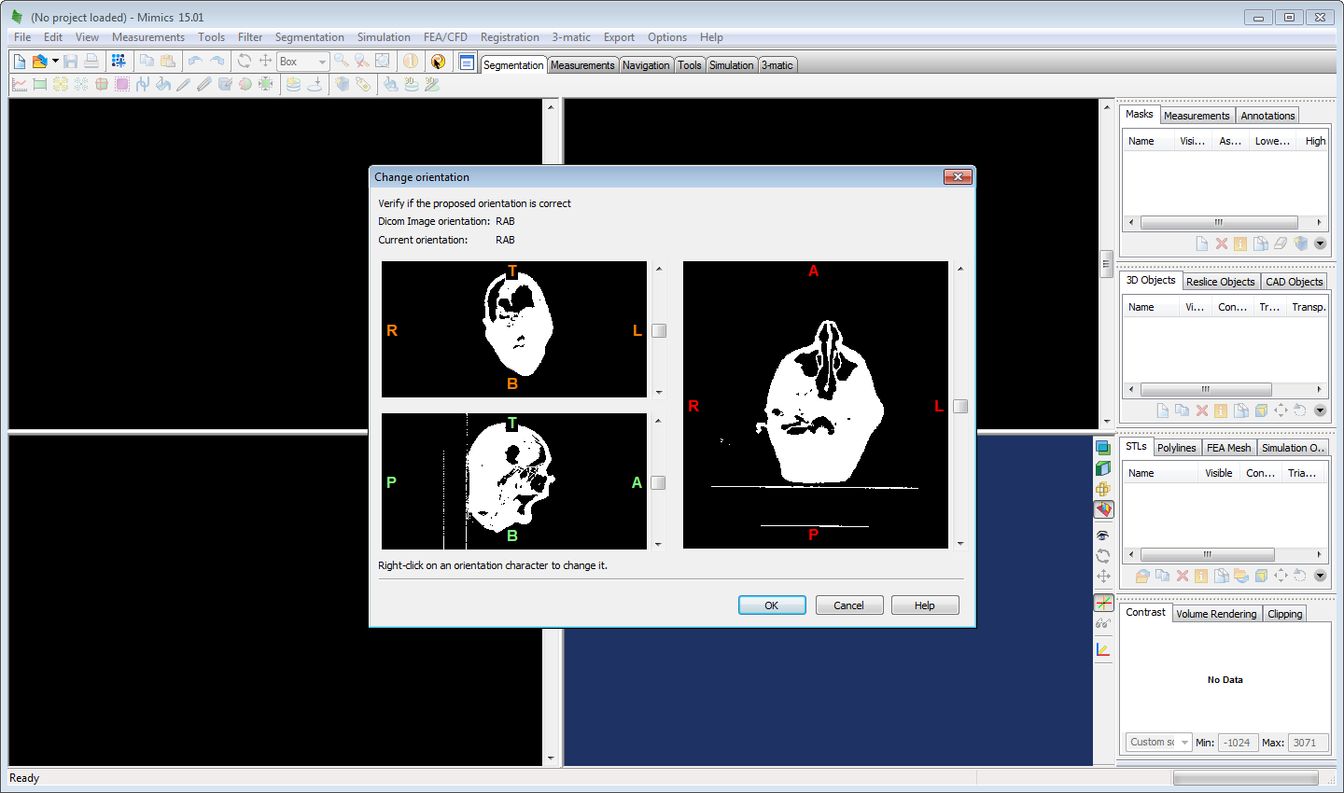Click the up scroll arrow of the axial preview
Image resolution: width=1344 pixels, height=793 pixels.
960,269
